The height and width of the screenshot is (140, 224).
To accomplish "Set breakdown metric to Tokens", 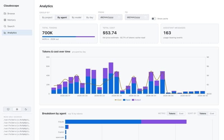I will pyautogui.click(x=172, y=114).
